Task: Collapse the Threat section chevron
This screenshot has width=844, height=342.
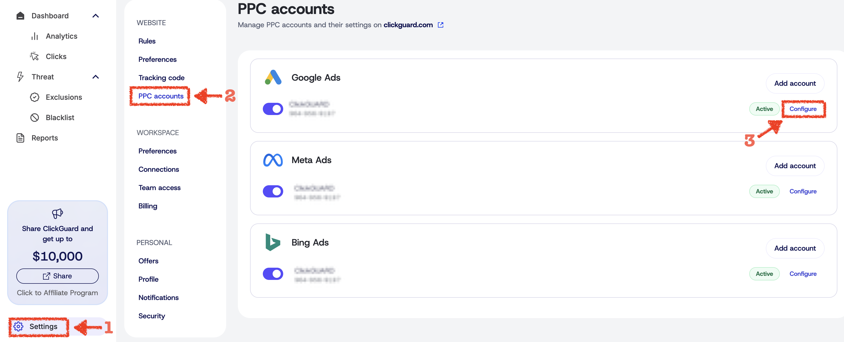Action: (x=96, y=77)
